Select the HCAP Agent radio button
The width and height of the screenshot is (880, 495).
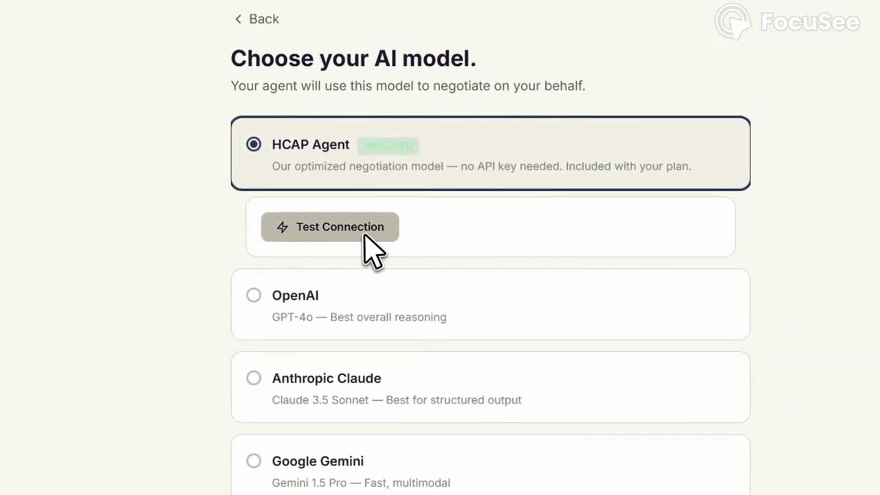coord(254,144)
